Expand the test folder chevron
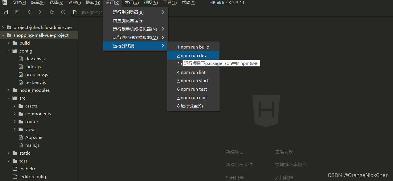The height and width of the screenshot is (181, 393). point(9,161)
